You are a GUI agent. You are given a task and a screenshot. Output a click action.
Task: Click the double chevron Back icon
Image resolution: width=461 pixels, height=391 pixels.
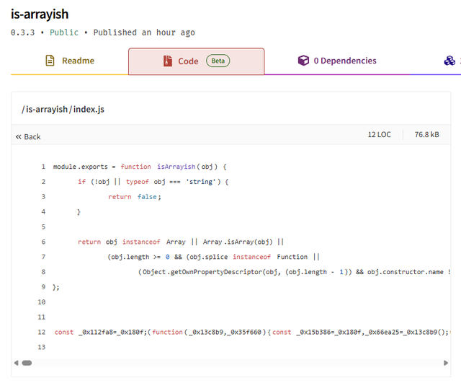pos(19,136)
